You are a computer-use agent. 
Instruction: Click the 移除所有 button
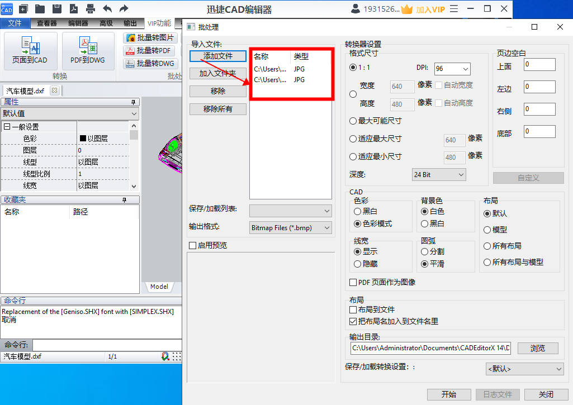click(218, 109)
